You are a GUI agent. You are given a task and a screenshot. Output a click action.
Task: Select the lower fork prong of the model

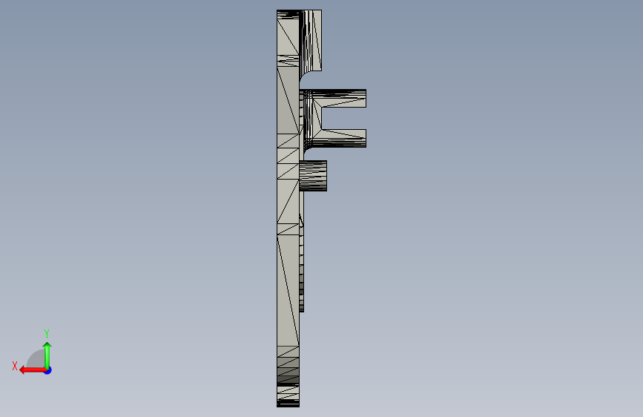tap(339, 138)
